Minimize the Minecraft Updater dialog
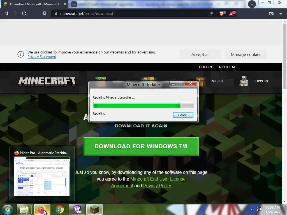Screen dimensions: 287x215 [173, 84]
